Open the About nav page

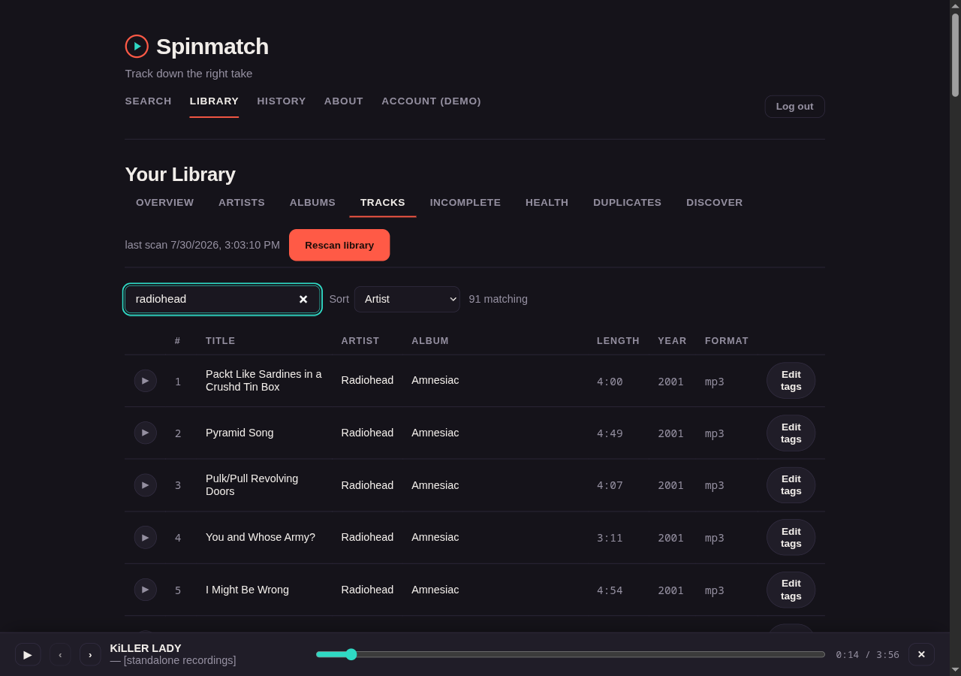[x=344, y=101]
